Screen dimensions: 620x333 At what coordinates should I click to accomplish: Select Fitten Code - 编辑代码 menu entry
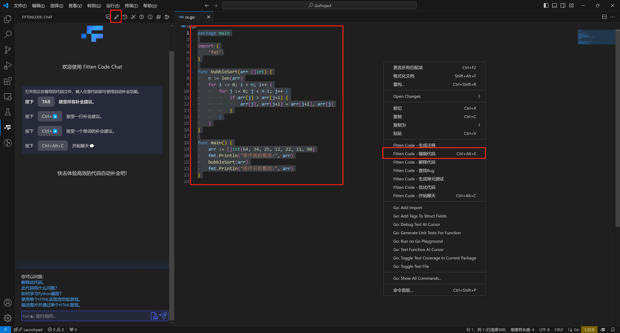pos(435,154)
